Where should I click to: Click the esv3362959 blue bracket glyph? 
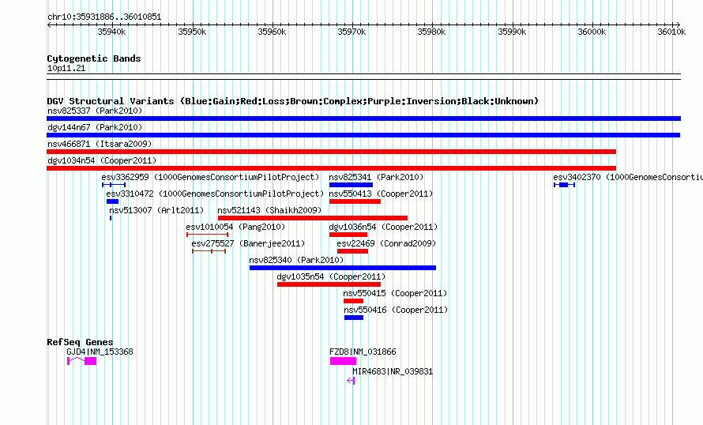point(114,185)
